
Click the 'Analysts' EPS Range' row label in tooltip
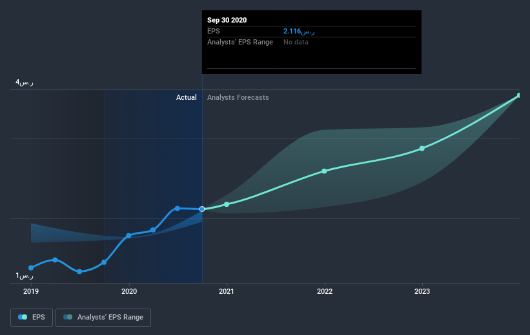click(240, 42)
